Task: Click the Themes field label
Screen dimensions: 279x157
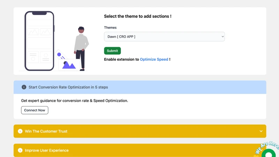Action: click(110, 28)
